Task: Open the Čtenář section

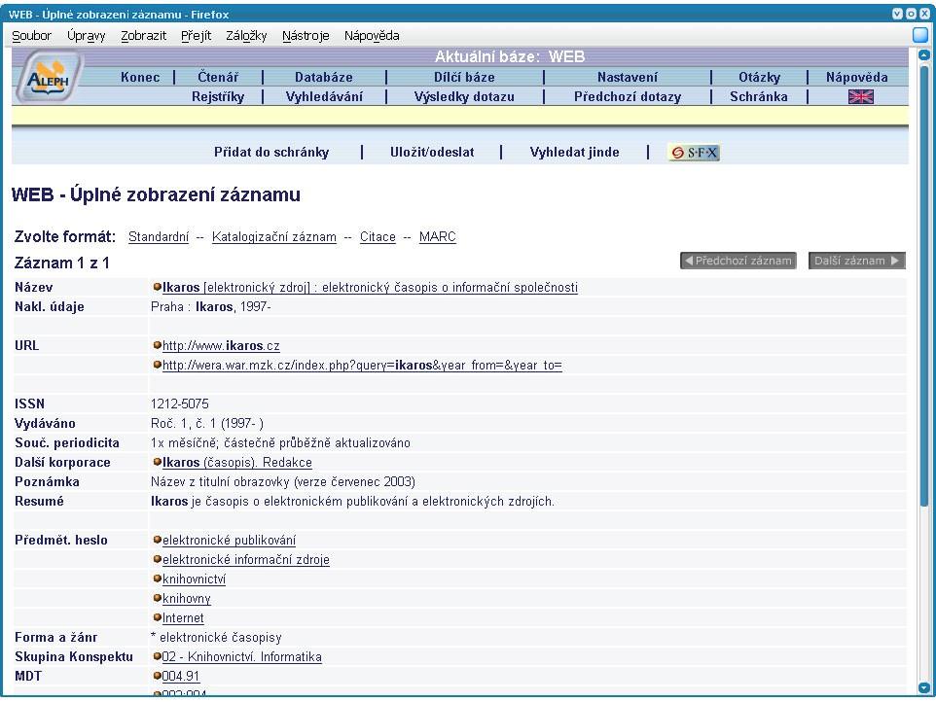Action: [218, 77]
